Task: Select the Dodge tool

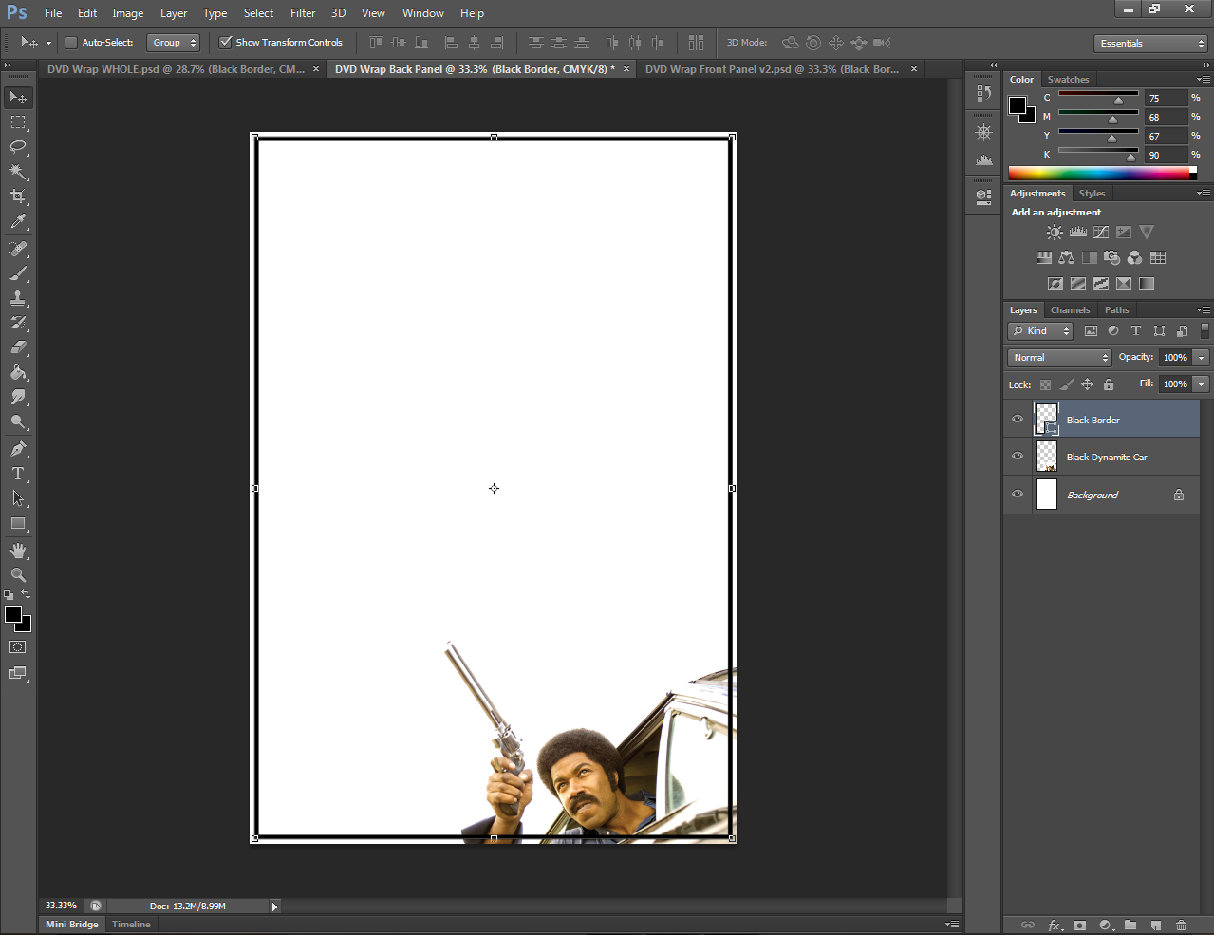Action: 18,421
